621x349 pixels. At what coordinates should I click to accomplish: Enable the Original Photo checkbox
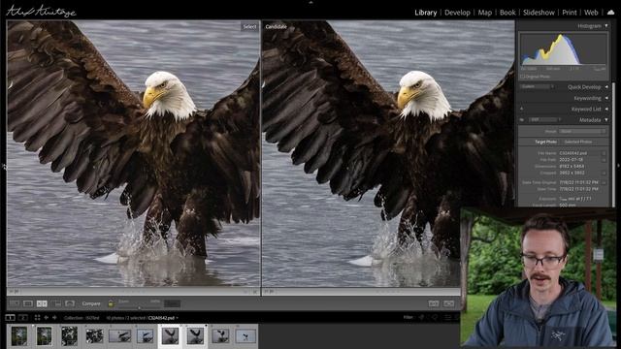click(522, 77)
